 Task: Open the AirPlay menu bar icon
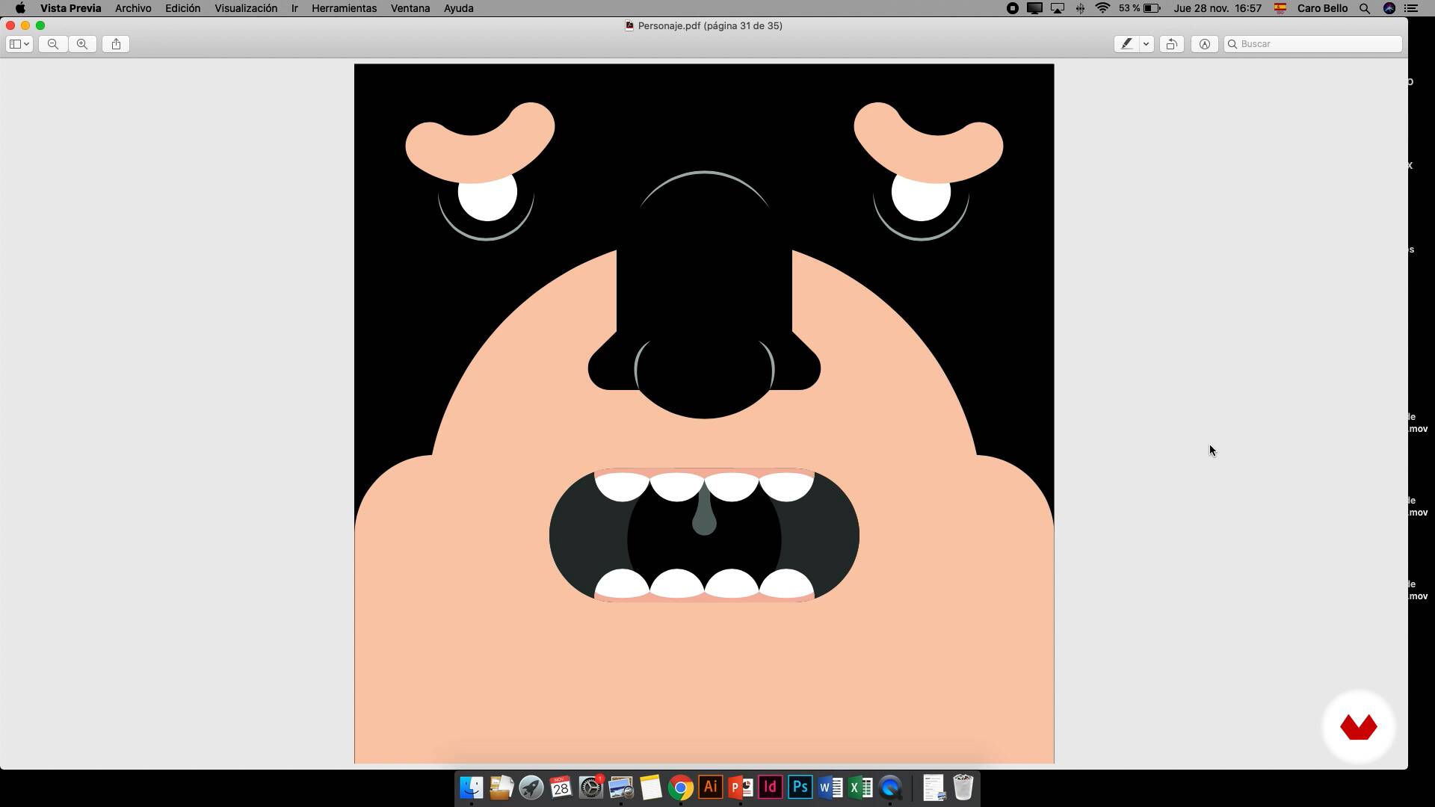point(1058,8)
